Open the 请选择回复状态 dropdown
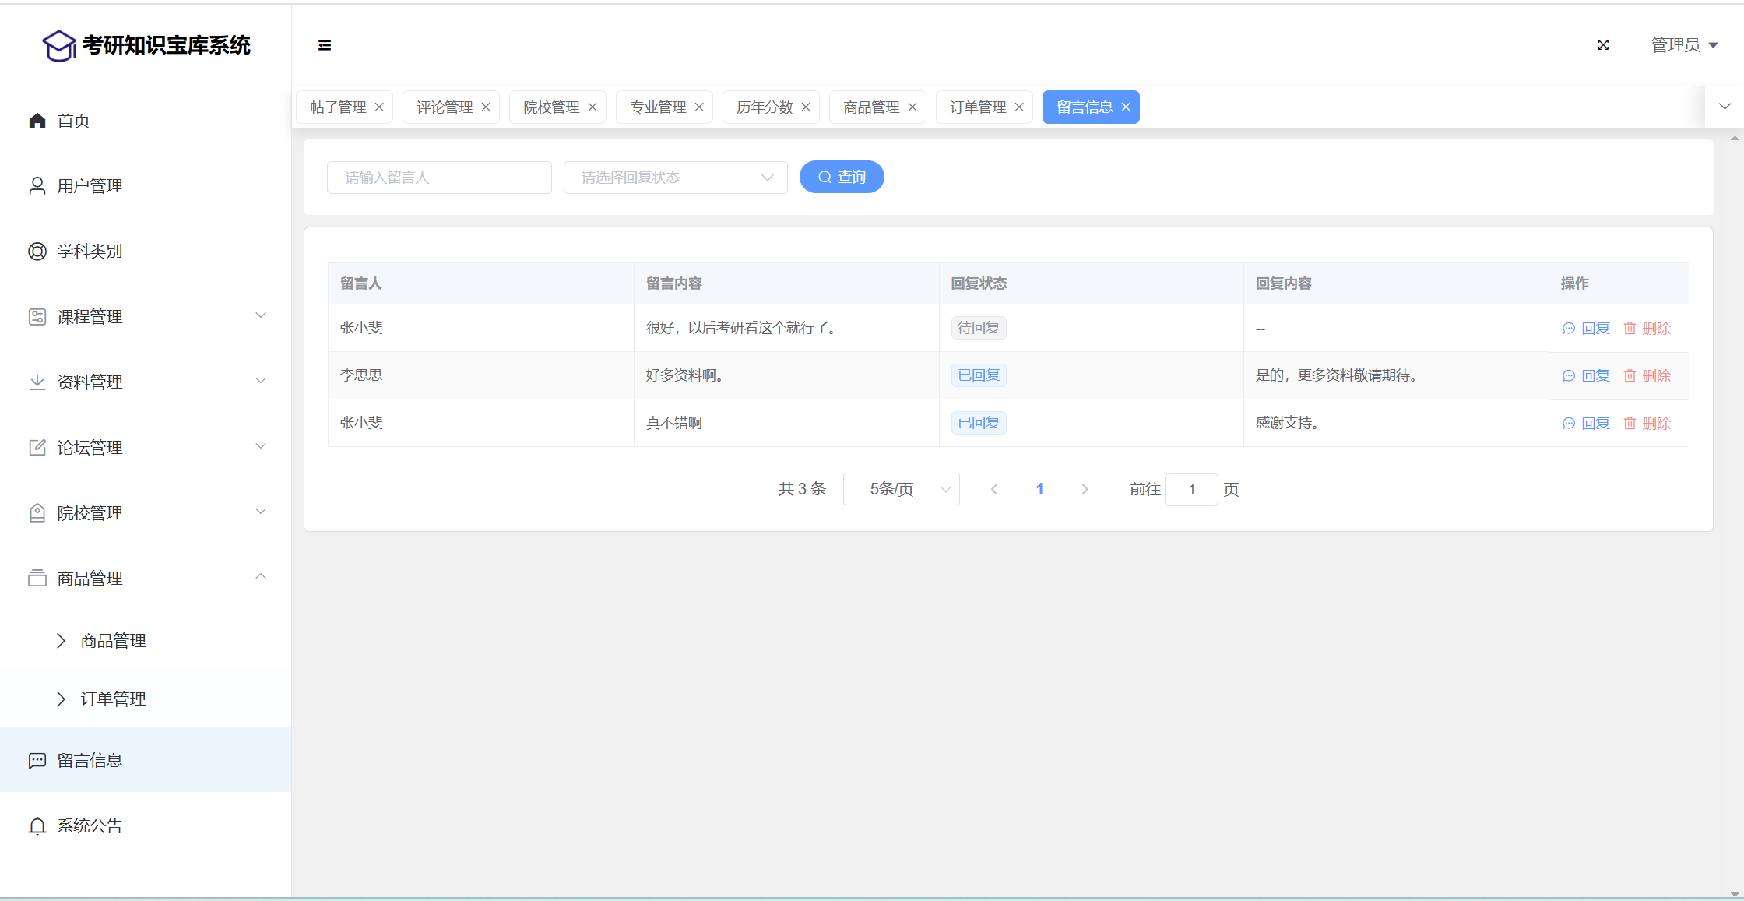1744x901 pixels. [x=675, y=178]
